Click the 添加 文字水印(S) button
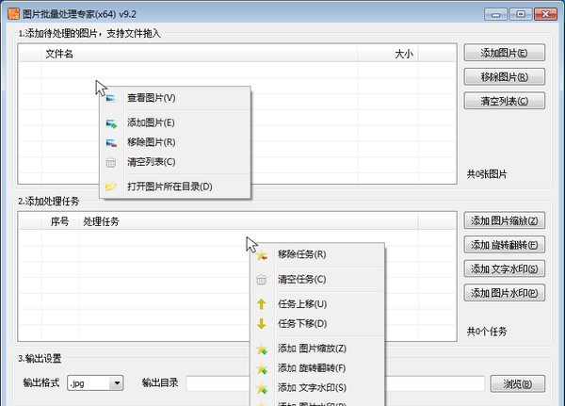 pos(504,268)
